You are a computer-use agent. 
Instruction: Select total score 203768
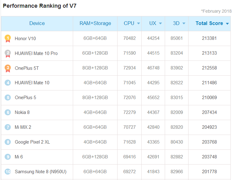[x=209, y=142]
